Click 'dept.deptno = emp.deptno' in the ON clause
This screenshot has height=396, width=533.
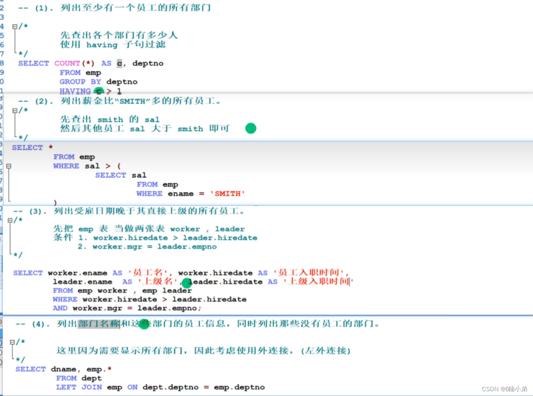click(x=203, y=387)
